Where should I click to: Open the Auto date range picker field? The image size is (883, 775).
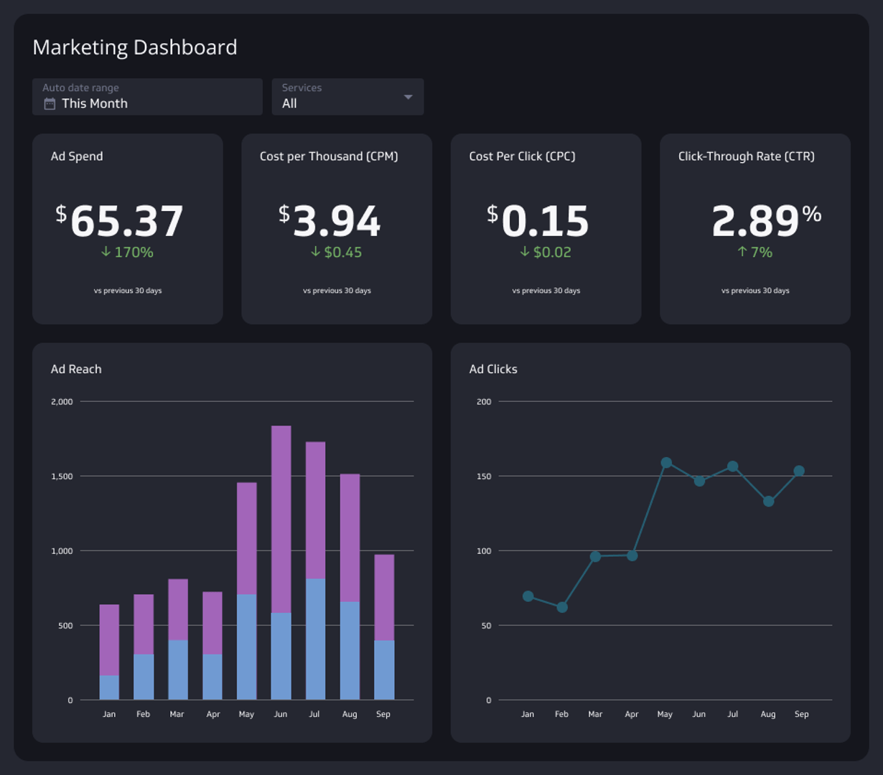coord(147,97)
